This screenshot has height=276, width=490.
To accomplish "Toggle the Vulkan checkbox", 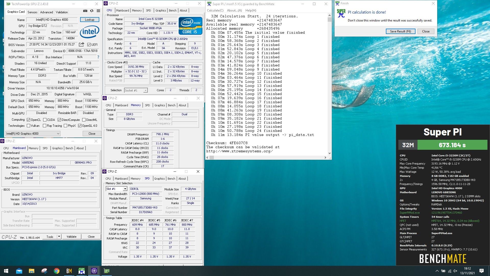I will [x=29, y=126].
